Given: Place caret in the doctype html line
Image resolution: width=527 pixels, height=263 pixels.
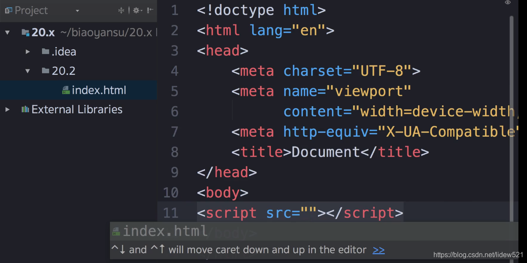Looking at the screenshot, I should coord(261,10).
